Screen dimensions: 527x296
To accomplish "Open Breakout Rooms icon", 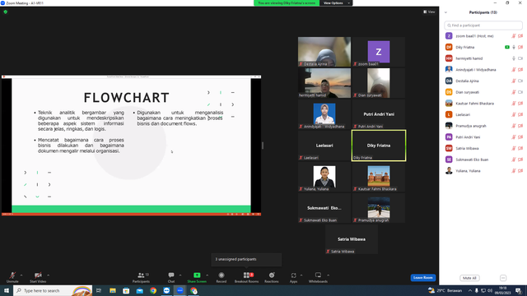I will point(246,275).
